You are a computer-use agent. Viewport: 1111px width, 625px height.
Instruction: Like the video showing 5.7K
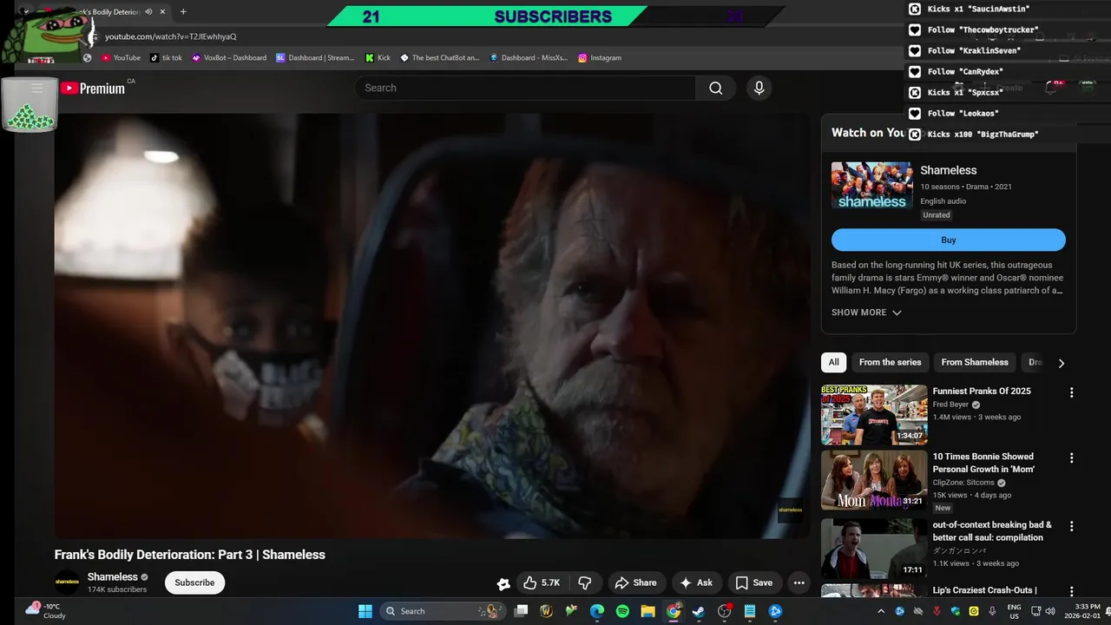tap(542, 582)
